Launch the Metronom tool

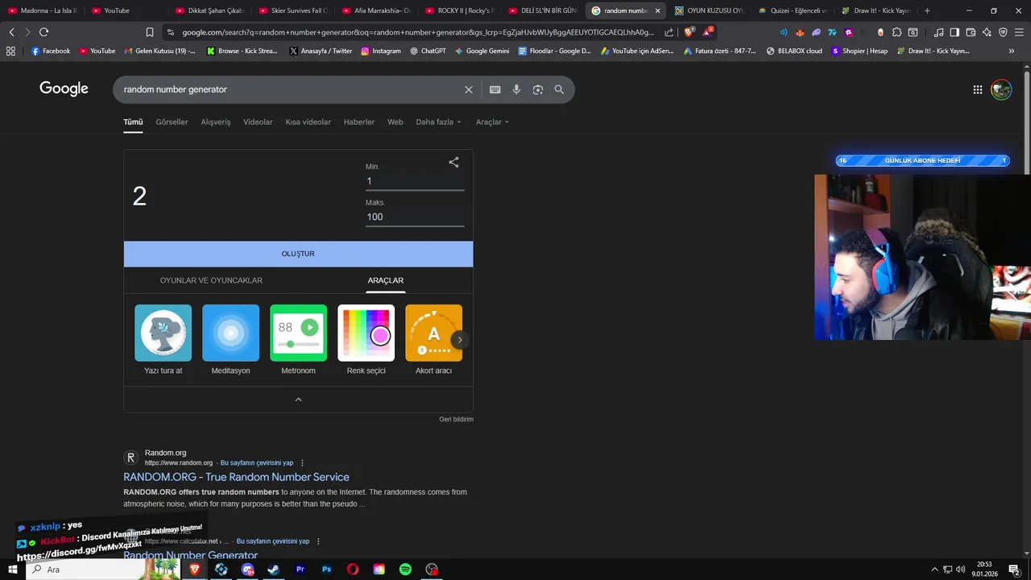[x=298, y=340]
